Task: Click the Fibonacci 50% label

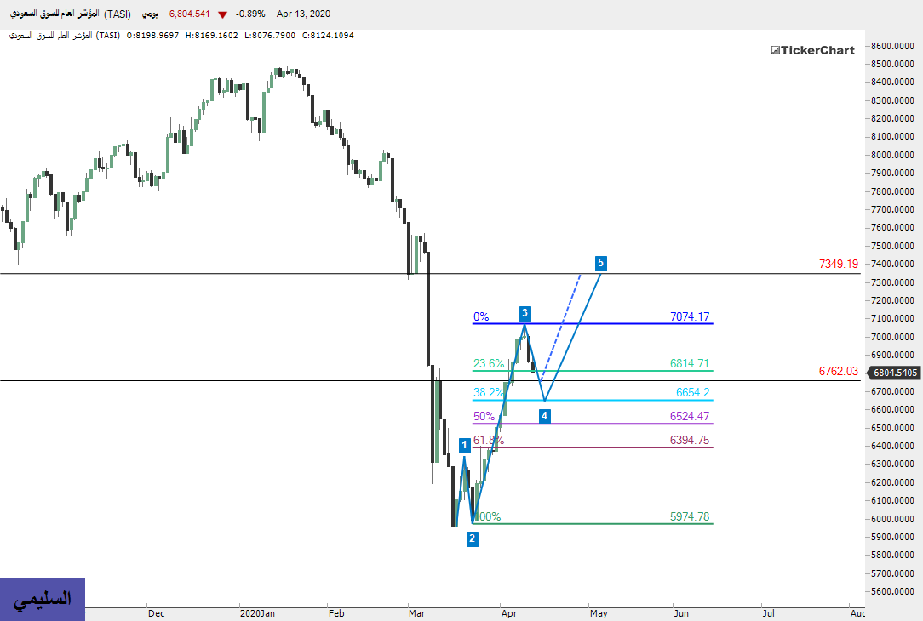Action: tap(484, 416)
